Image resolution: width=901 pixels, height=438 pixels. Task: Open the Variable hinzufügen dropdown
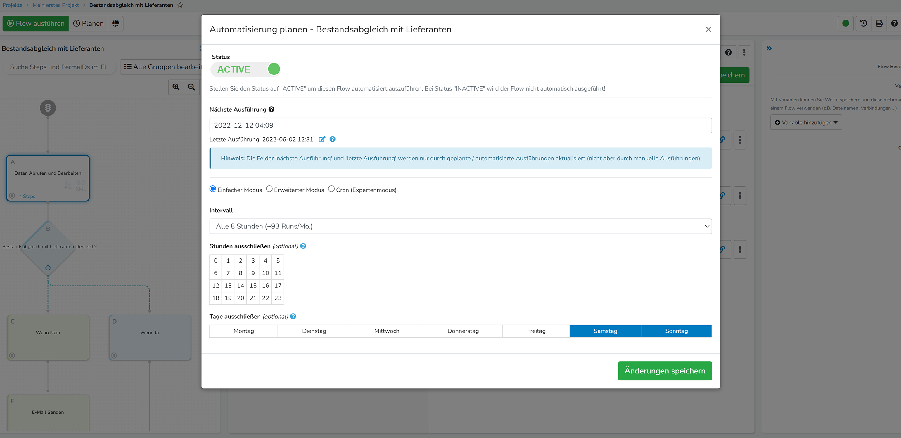[x=806, y=122]
